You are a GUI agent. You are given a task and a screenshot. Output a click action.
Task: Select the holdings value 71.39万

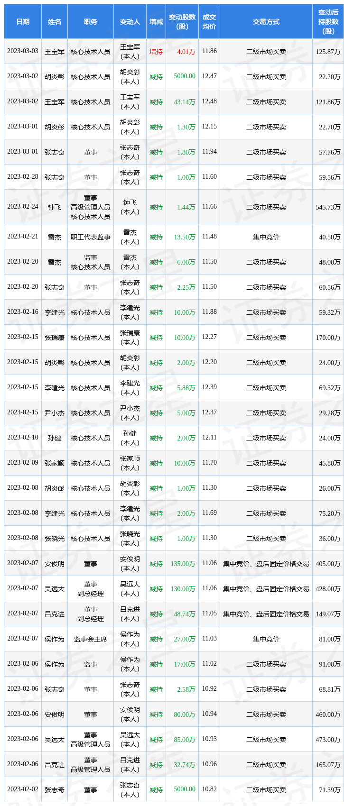(x=330, y=790)
